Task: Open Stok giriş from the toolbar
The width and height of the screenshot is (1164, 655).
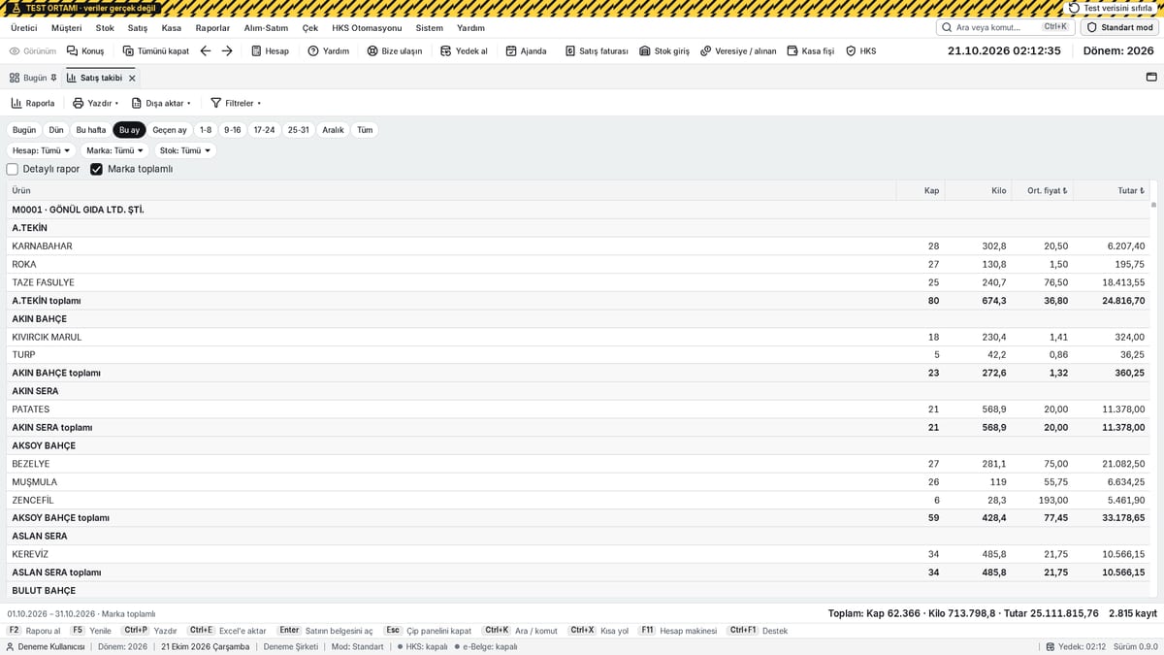Action: [x=664, y=50]
